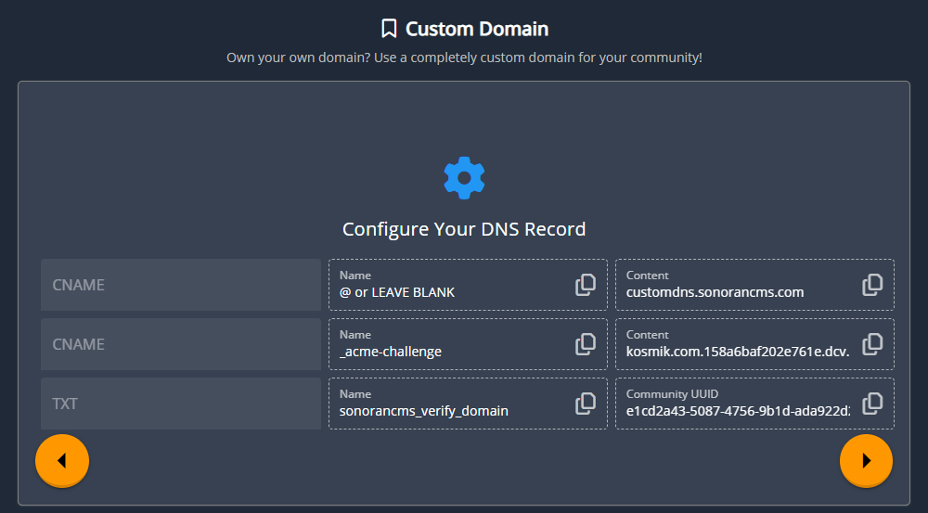Click the 'Configure Your DNS Record' heading
The image size is (928, 513).
(x=464, y=229)
